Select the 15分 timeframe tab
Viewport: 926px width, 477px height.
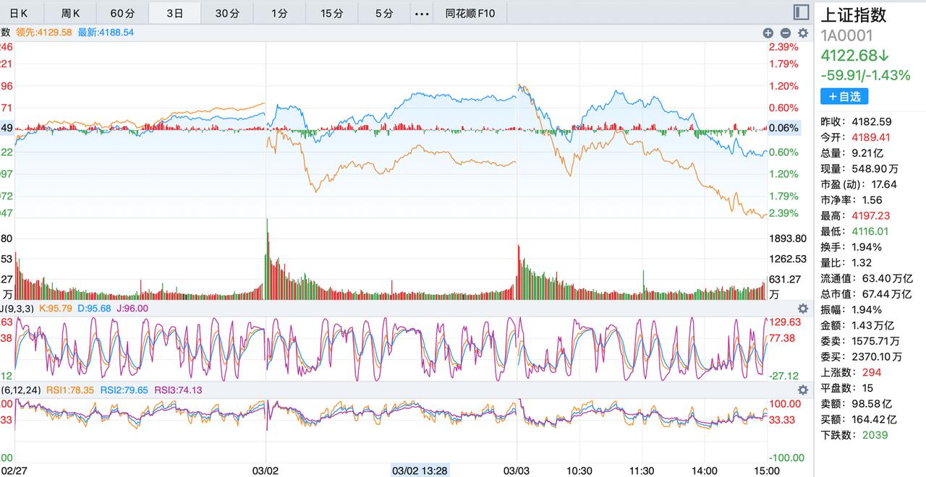[331, 13]
